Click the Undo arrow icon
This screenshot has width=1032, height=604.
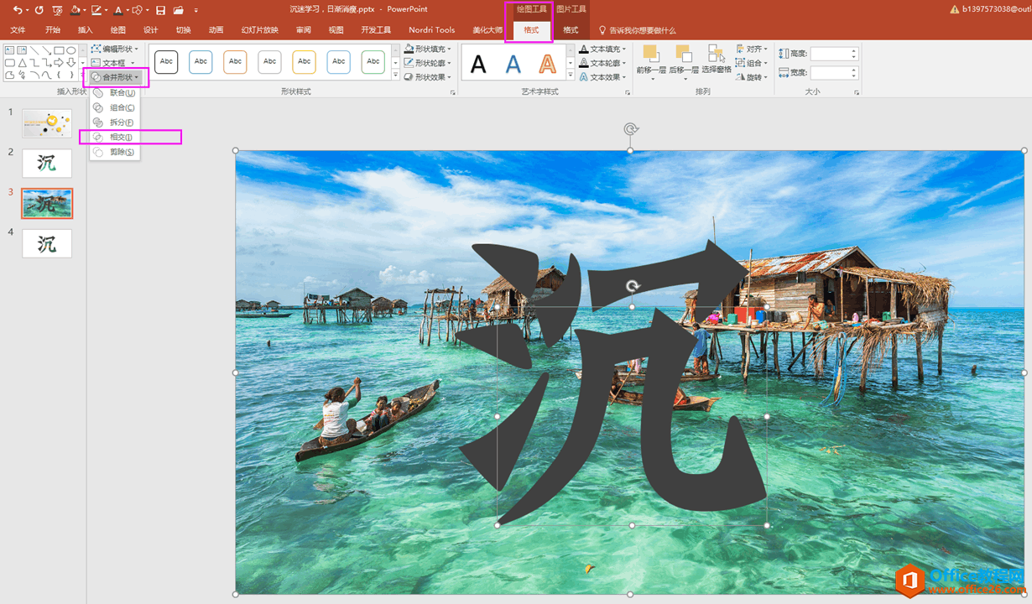(17, 10)
